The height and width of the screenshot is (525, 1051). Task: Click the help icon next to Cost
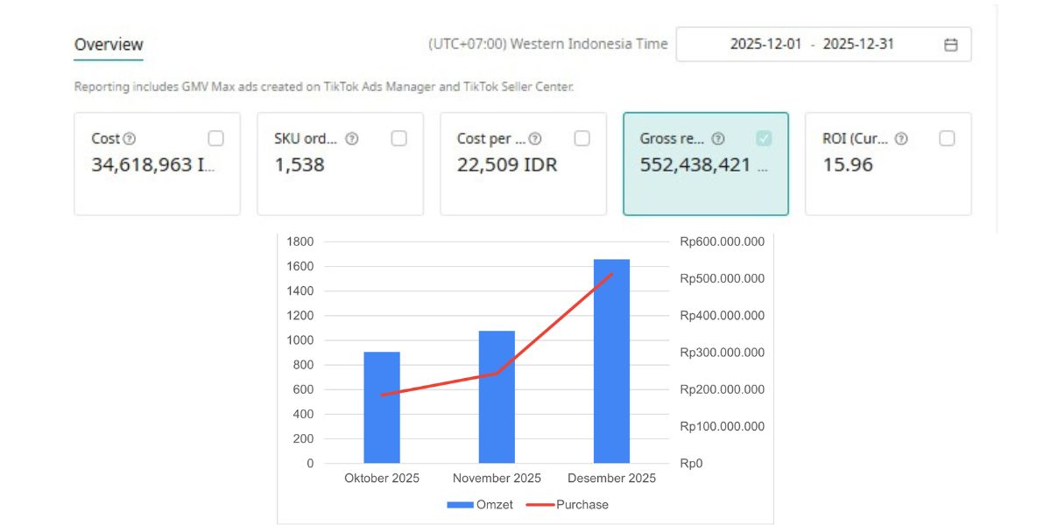click(x=130, y=138)
